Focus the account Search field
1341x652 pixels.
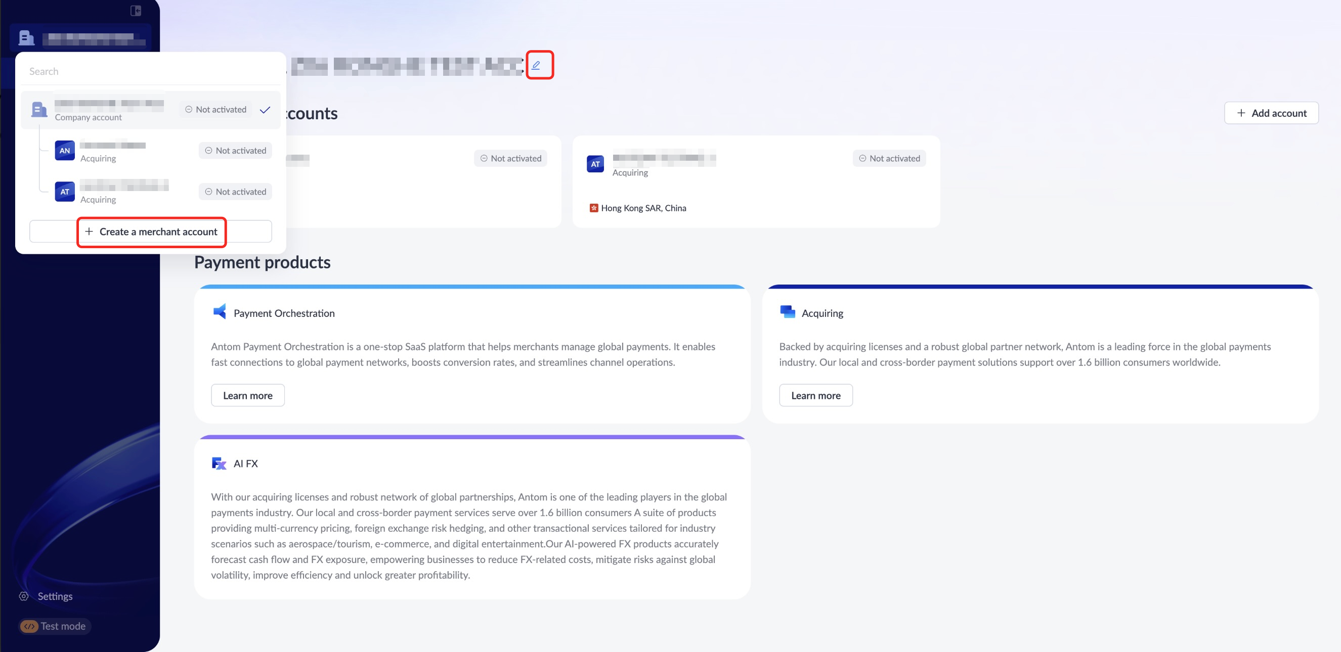[x=151, y=71]
